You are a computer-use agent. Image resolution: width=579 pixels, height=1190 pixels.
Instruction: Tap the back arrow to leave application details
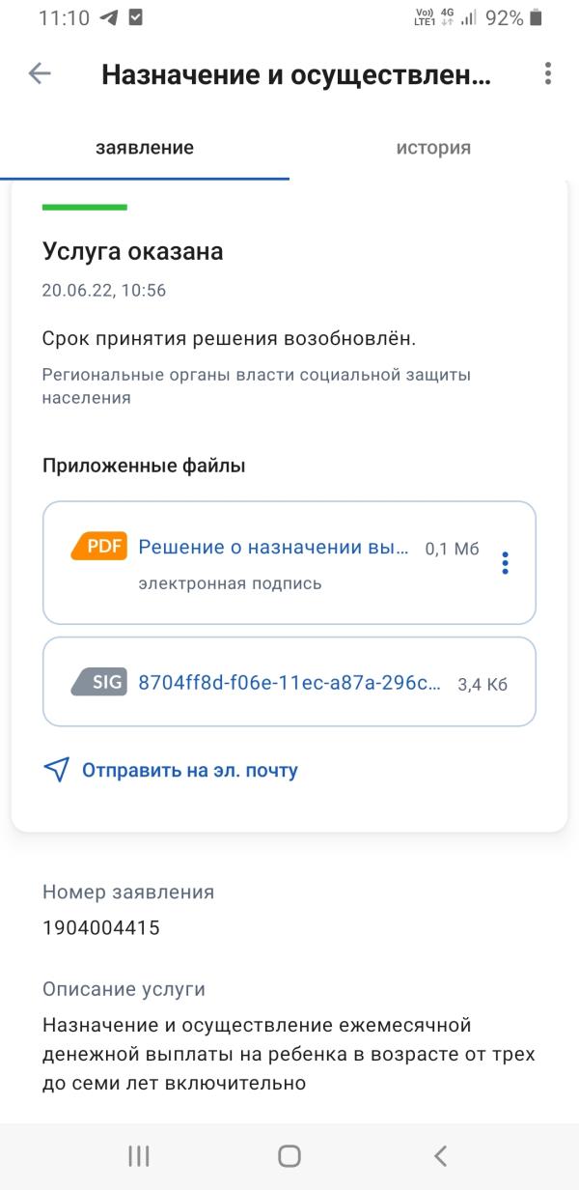coord(39,73)
